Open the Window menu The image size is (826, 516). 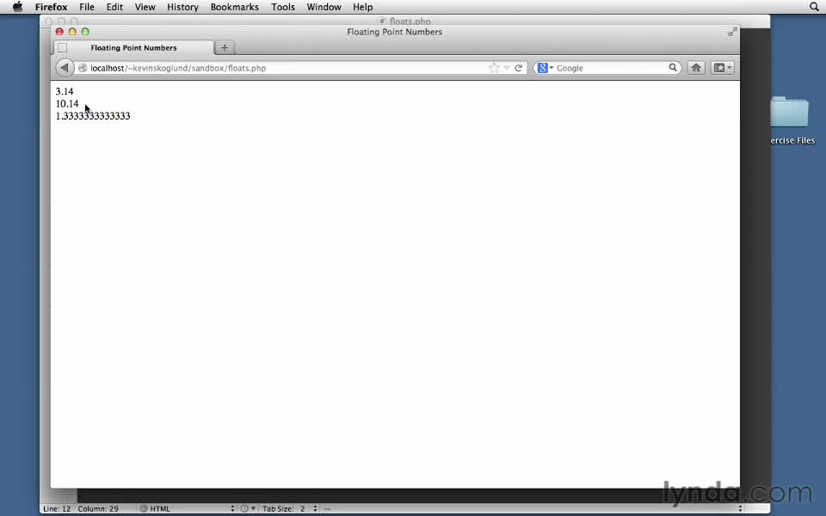[324, 7]
